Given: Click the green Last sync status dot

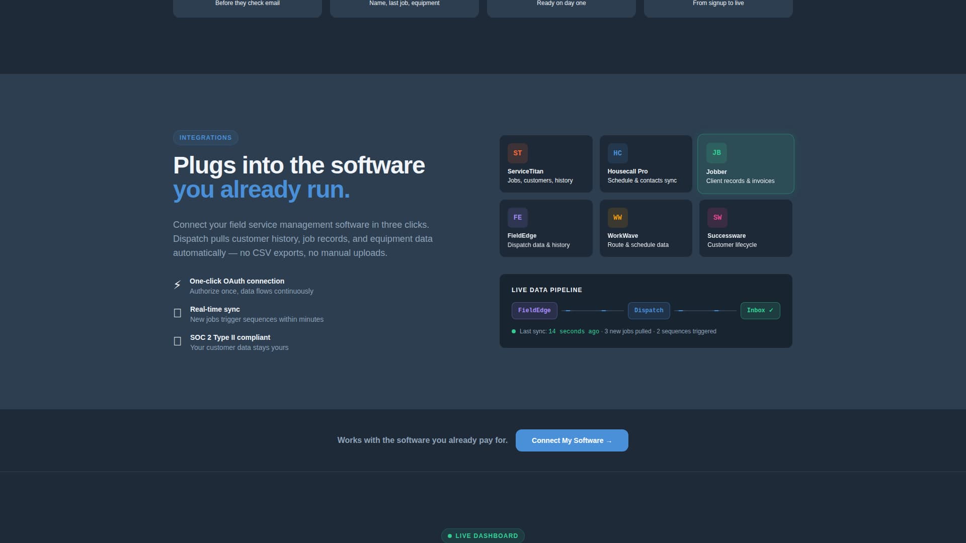Looking at the screenshot, I should click(514, 331).
